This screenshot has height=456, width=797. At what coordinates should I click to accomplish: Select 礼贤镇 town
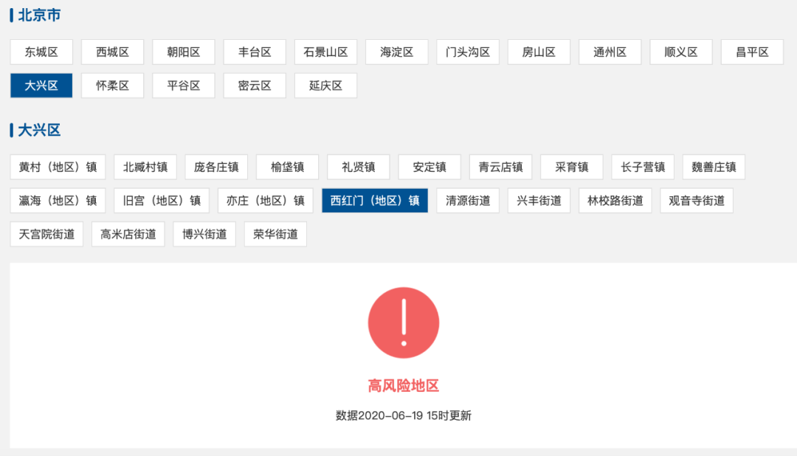point(359,167)
